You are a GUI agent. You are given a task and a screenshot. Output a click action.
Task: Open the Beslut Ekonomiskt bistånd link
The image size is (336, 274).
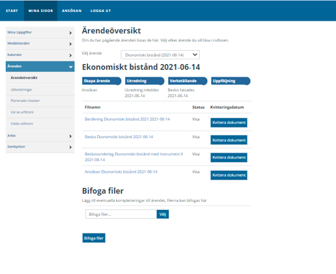click(119, 137)
